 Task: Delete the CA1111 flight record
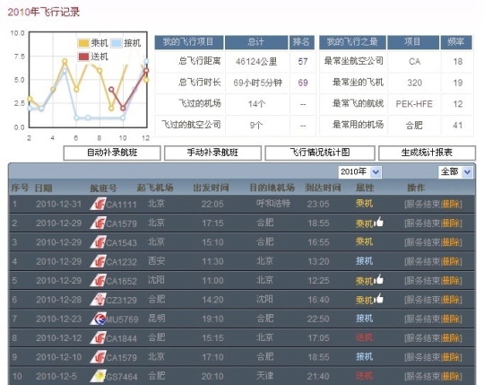pos(451,205)
